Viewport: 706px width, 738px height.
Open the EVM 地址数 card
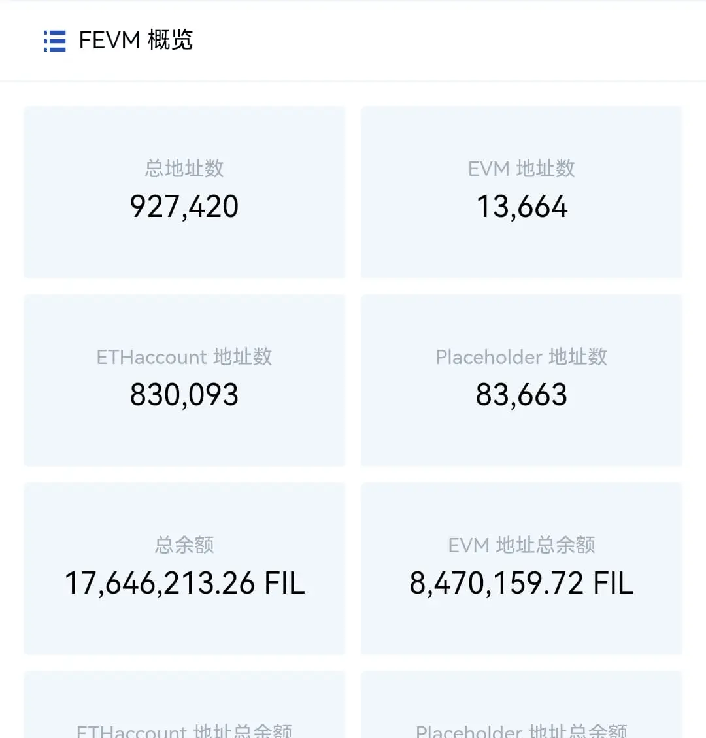click(522, 192)
